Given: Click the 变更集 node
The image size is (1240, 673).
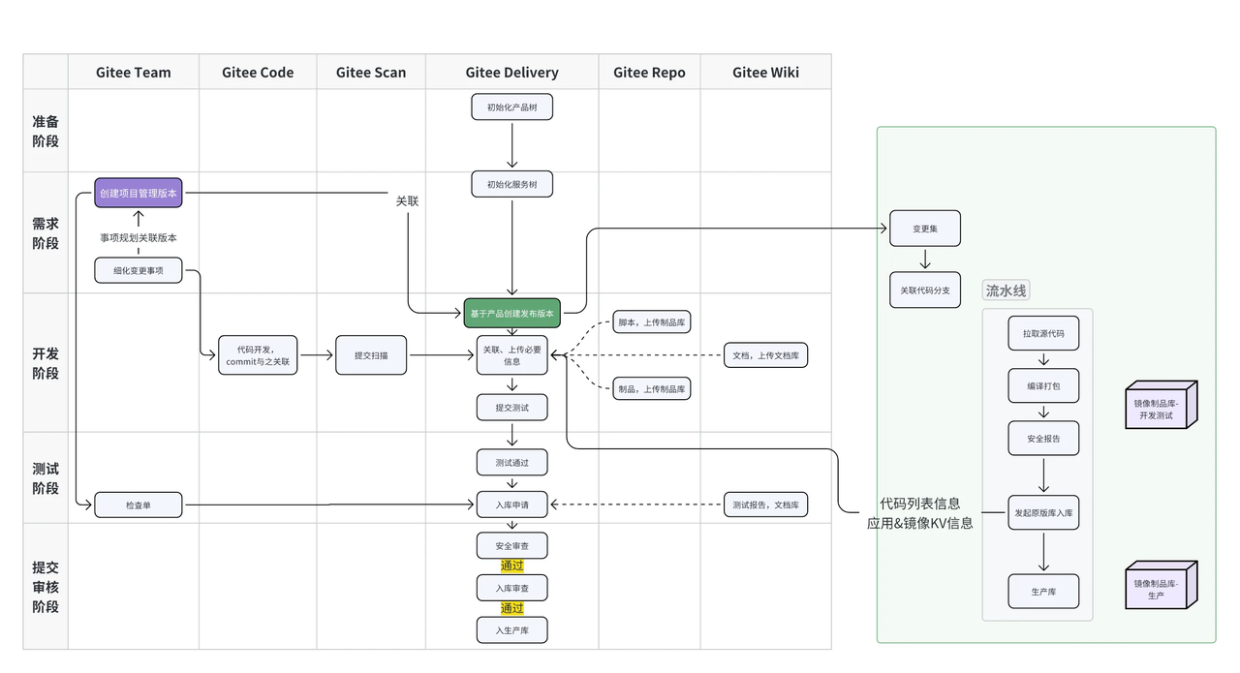Looking at the screenshot, I should (x=925, y=229).
